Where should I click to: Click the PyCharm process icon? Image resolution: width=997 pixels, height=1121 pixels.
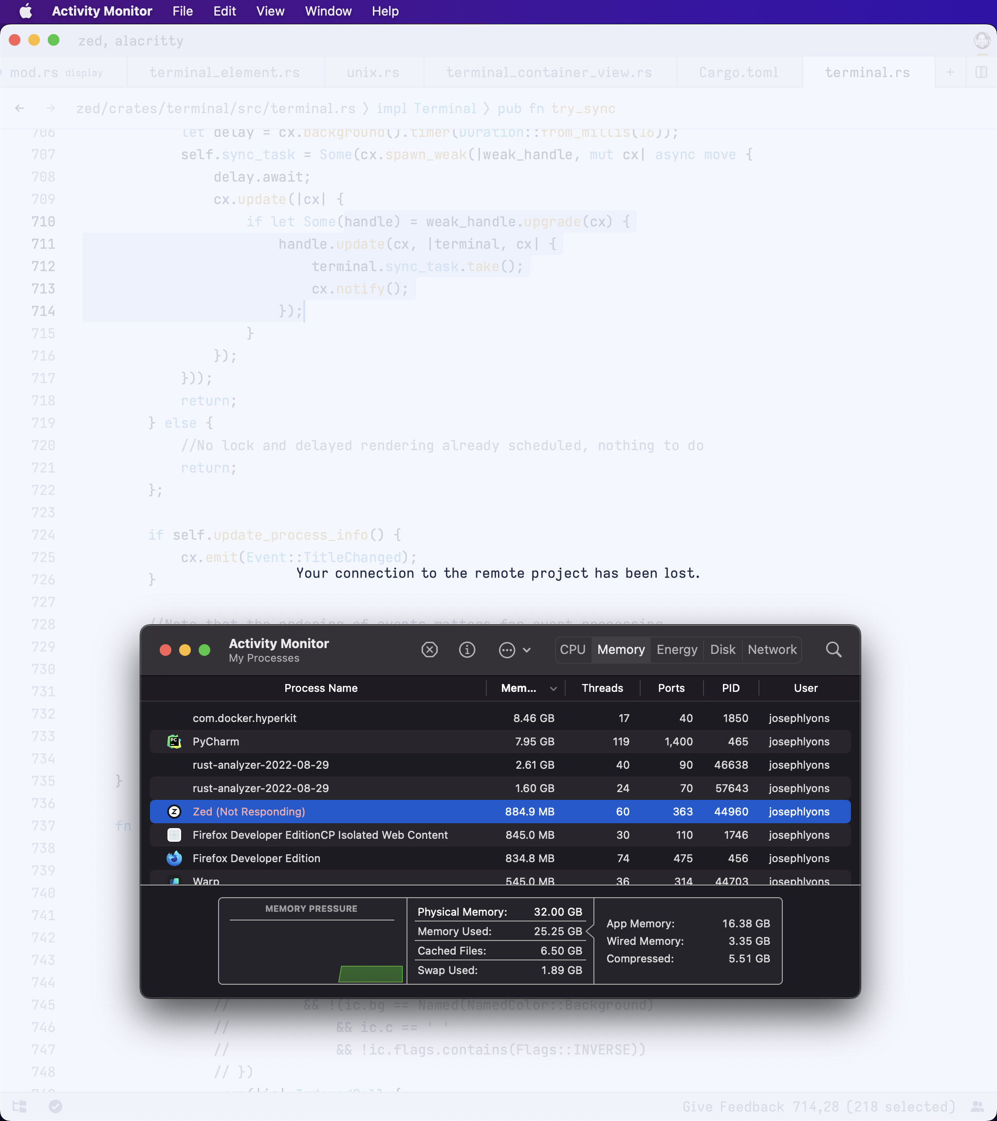pyautogui.click(x=174, y=741)
